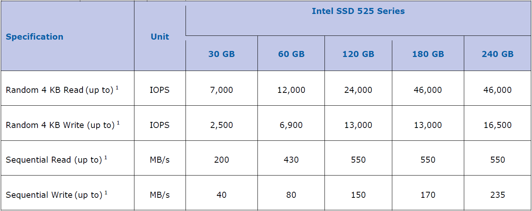Select the Random 4 KB Write row label
532x211 pixels.
coord(60,125)
